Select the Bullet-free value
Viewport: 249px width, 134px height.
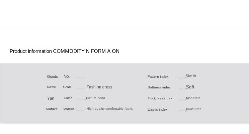[x=194, y=109]
